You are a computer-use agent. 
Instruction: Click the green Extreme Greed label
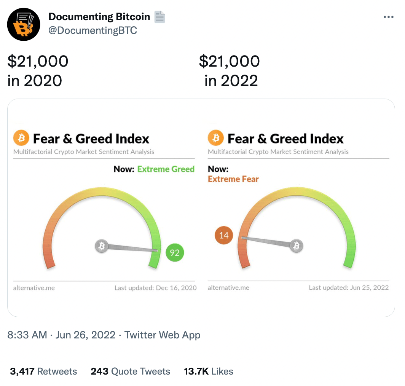166,169
